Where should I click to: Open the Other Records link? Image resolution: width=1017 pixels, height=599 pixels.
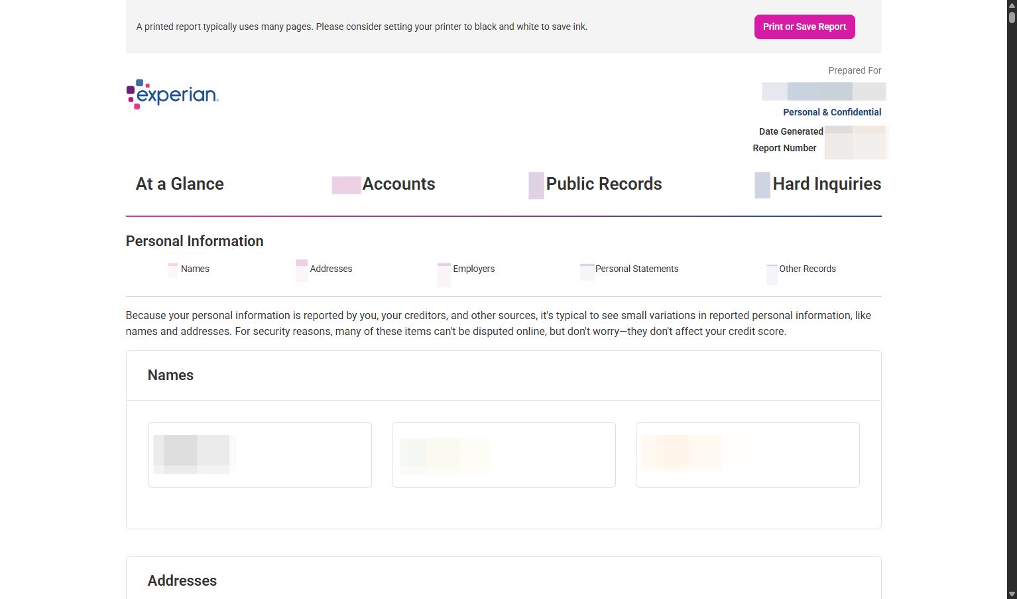click(x=808, y=269)
